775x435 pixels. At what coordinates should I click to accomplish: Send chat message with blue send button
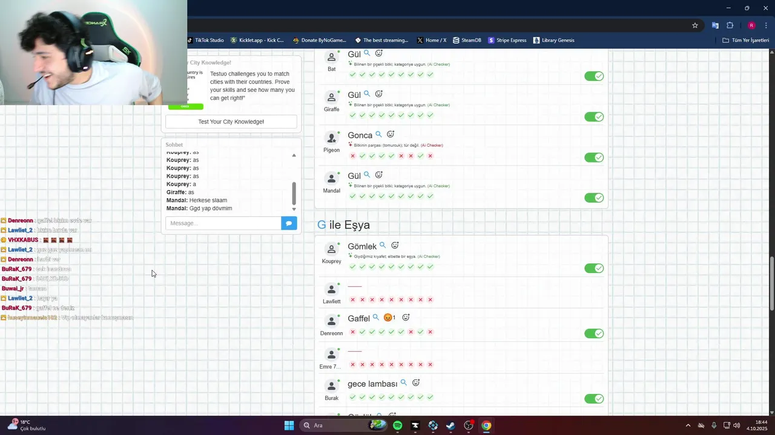pos(289,223)
